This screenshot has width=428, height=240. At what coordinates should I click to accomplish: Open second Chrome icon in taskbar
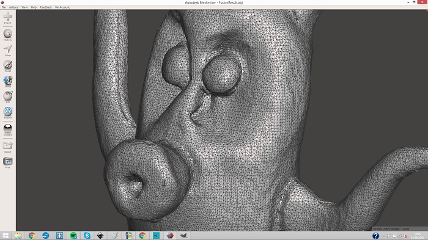(x=142, y=236)
